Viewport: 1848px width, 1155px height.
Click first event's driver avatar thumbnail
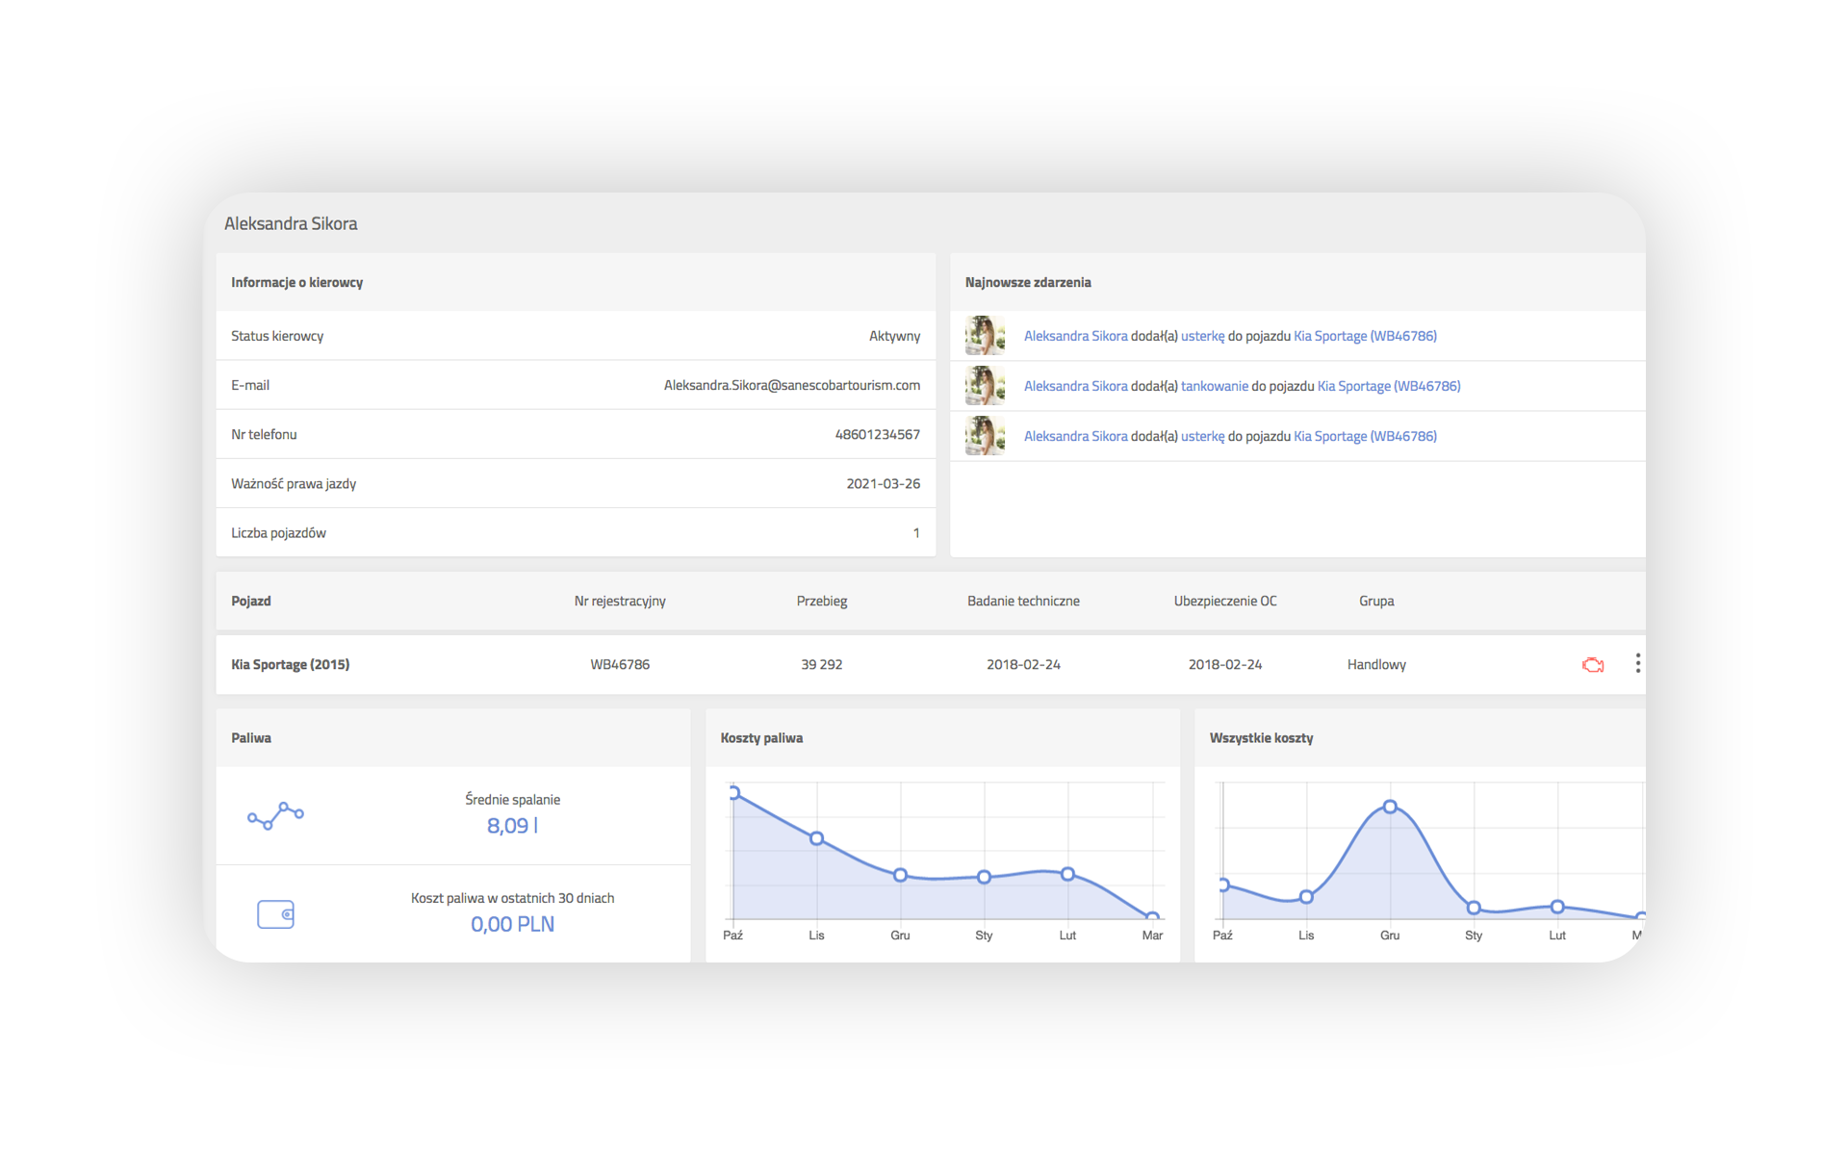(985, 336)
